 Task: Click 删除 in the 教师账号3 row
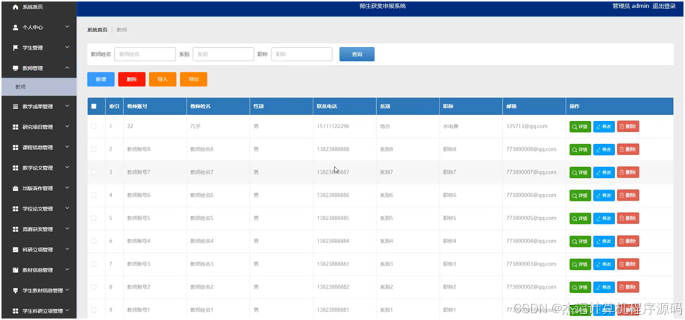[628, 264]
